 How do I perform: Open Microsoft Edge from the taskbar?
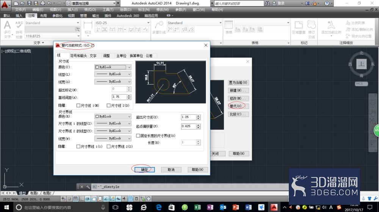(159, 207)
